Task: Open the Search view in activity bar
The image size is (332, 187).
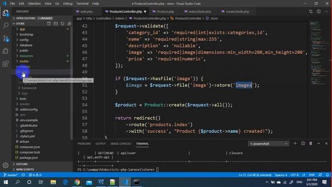Action: (6, 25)
